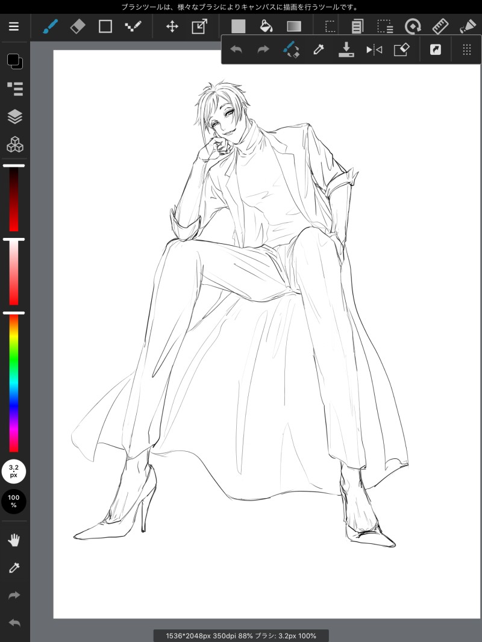Select the Ruler snap tool
Image resolution: width=482 pixels, height=642 pixels.
pyautogui.click(x=440, y=26)
